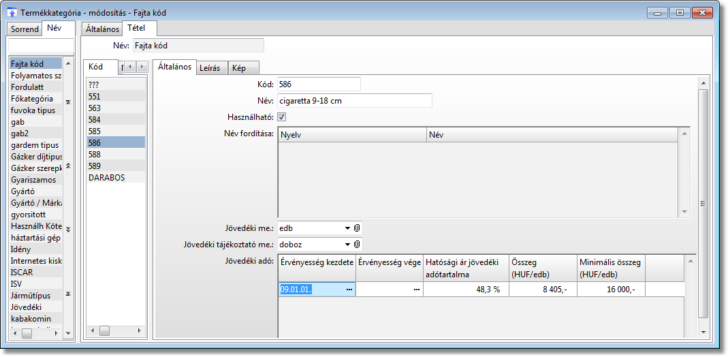Viewport: 728px width, 357px height.
Task: Select DARABOS entry in code list
Action: click(116, 177)
